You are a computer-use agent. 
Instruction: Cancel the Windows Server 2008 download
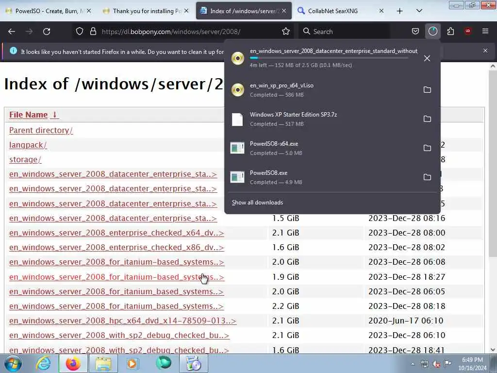click(427, 58)
